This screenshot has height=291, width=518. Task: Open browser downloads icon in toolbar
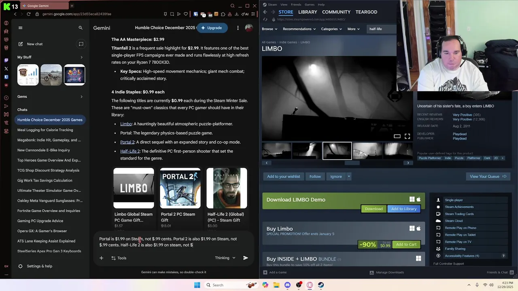pyautogui.click(x=237, y=14)
